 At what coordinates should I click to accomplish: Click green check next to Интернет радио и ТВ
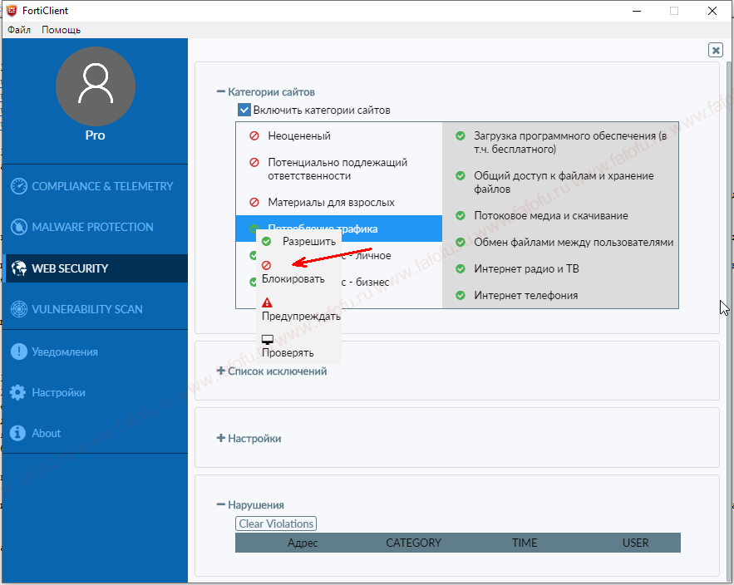coord(461,268)
